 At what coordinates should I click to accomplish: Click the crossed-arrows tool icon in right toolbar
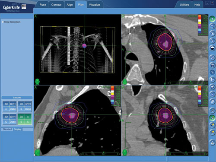click(x=212, y=58)
